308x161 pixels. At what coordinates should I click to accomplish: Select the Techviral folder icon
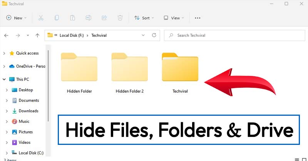[x=180, y=67]
